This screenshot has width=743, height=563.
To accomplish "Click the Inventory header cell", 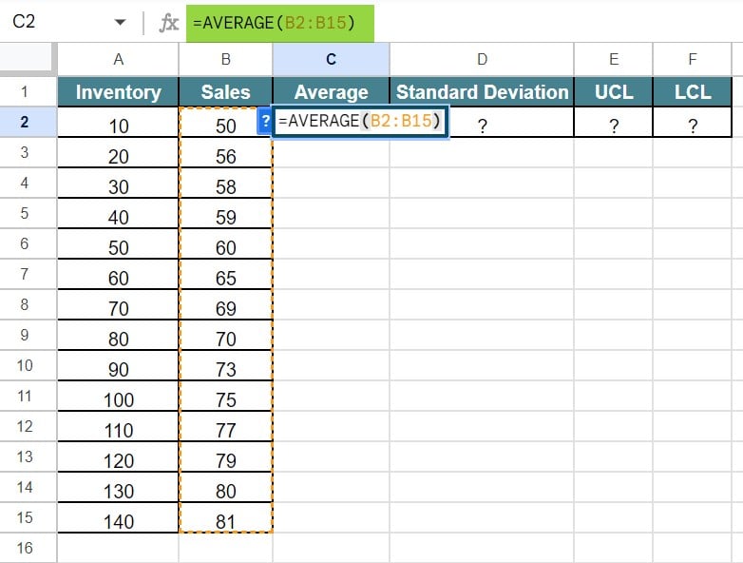I will pos(118,92).
